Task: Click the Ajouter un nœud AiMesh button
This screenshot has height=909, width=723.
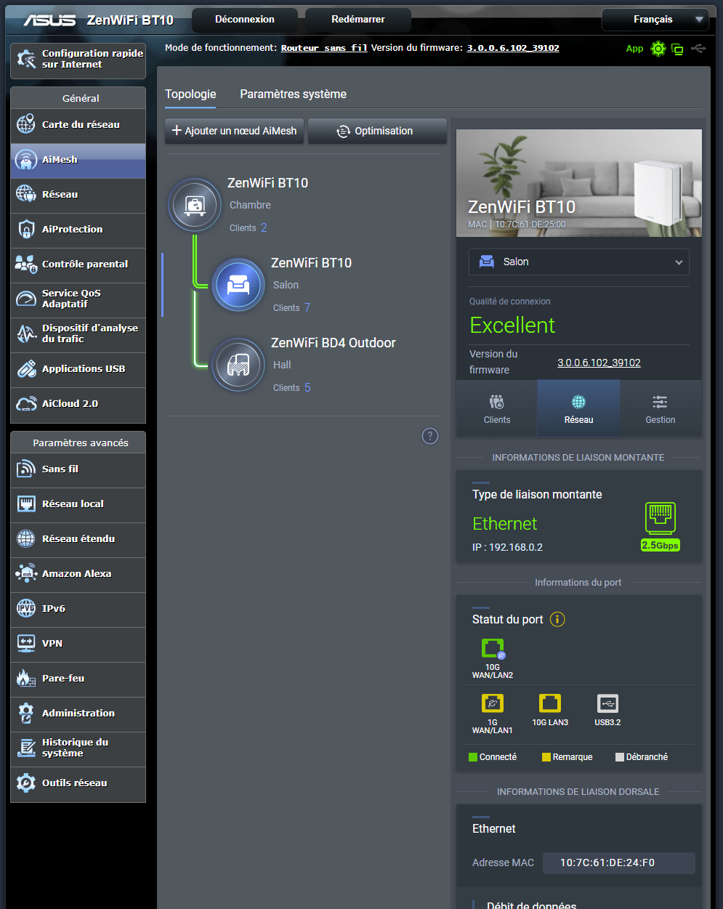Action: pyautogui.click(x=234, y=131)
